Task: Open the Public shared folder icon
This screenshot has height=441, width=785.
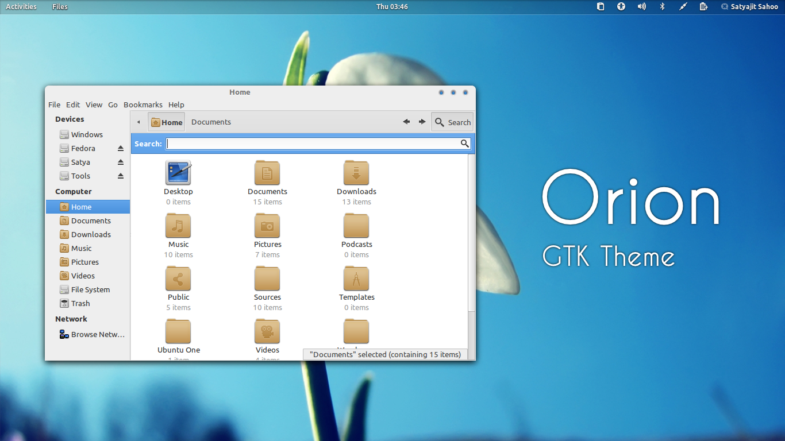Action: (178, 279)
